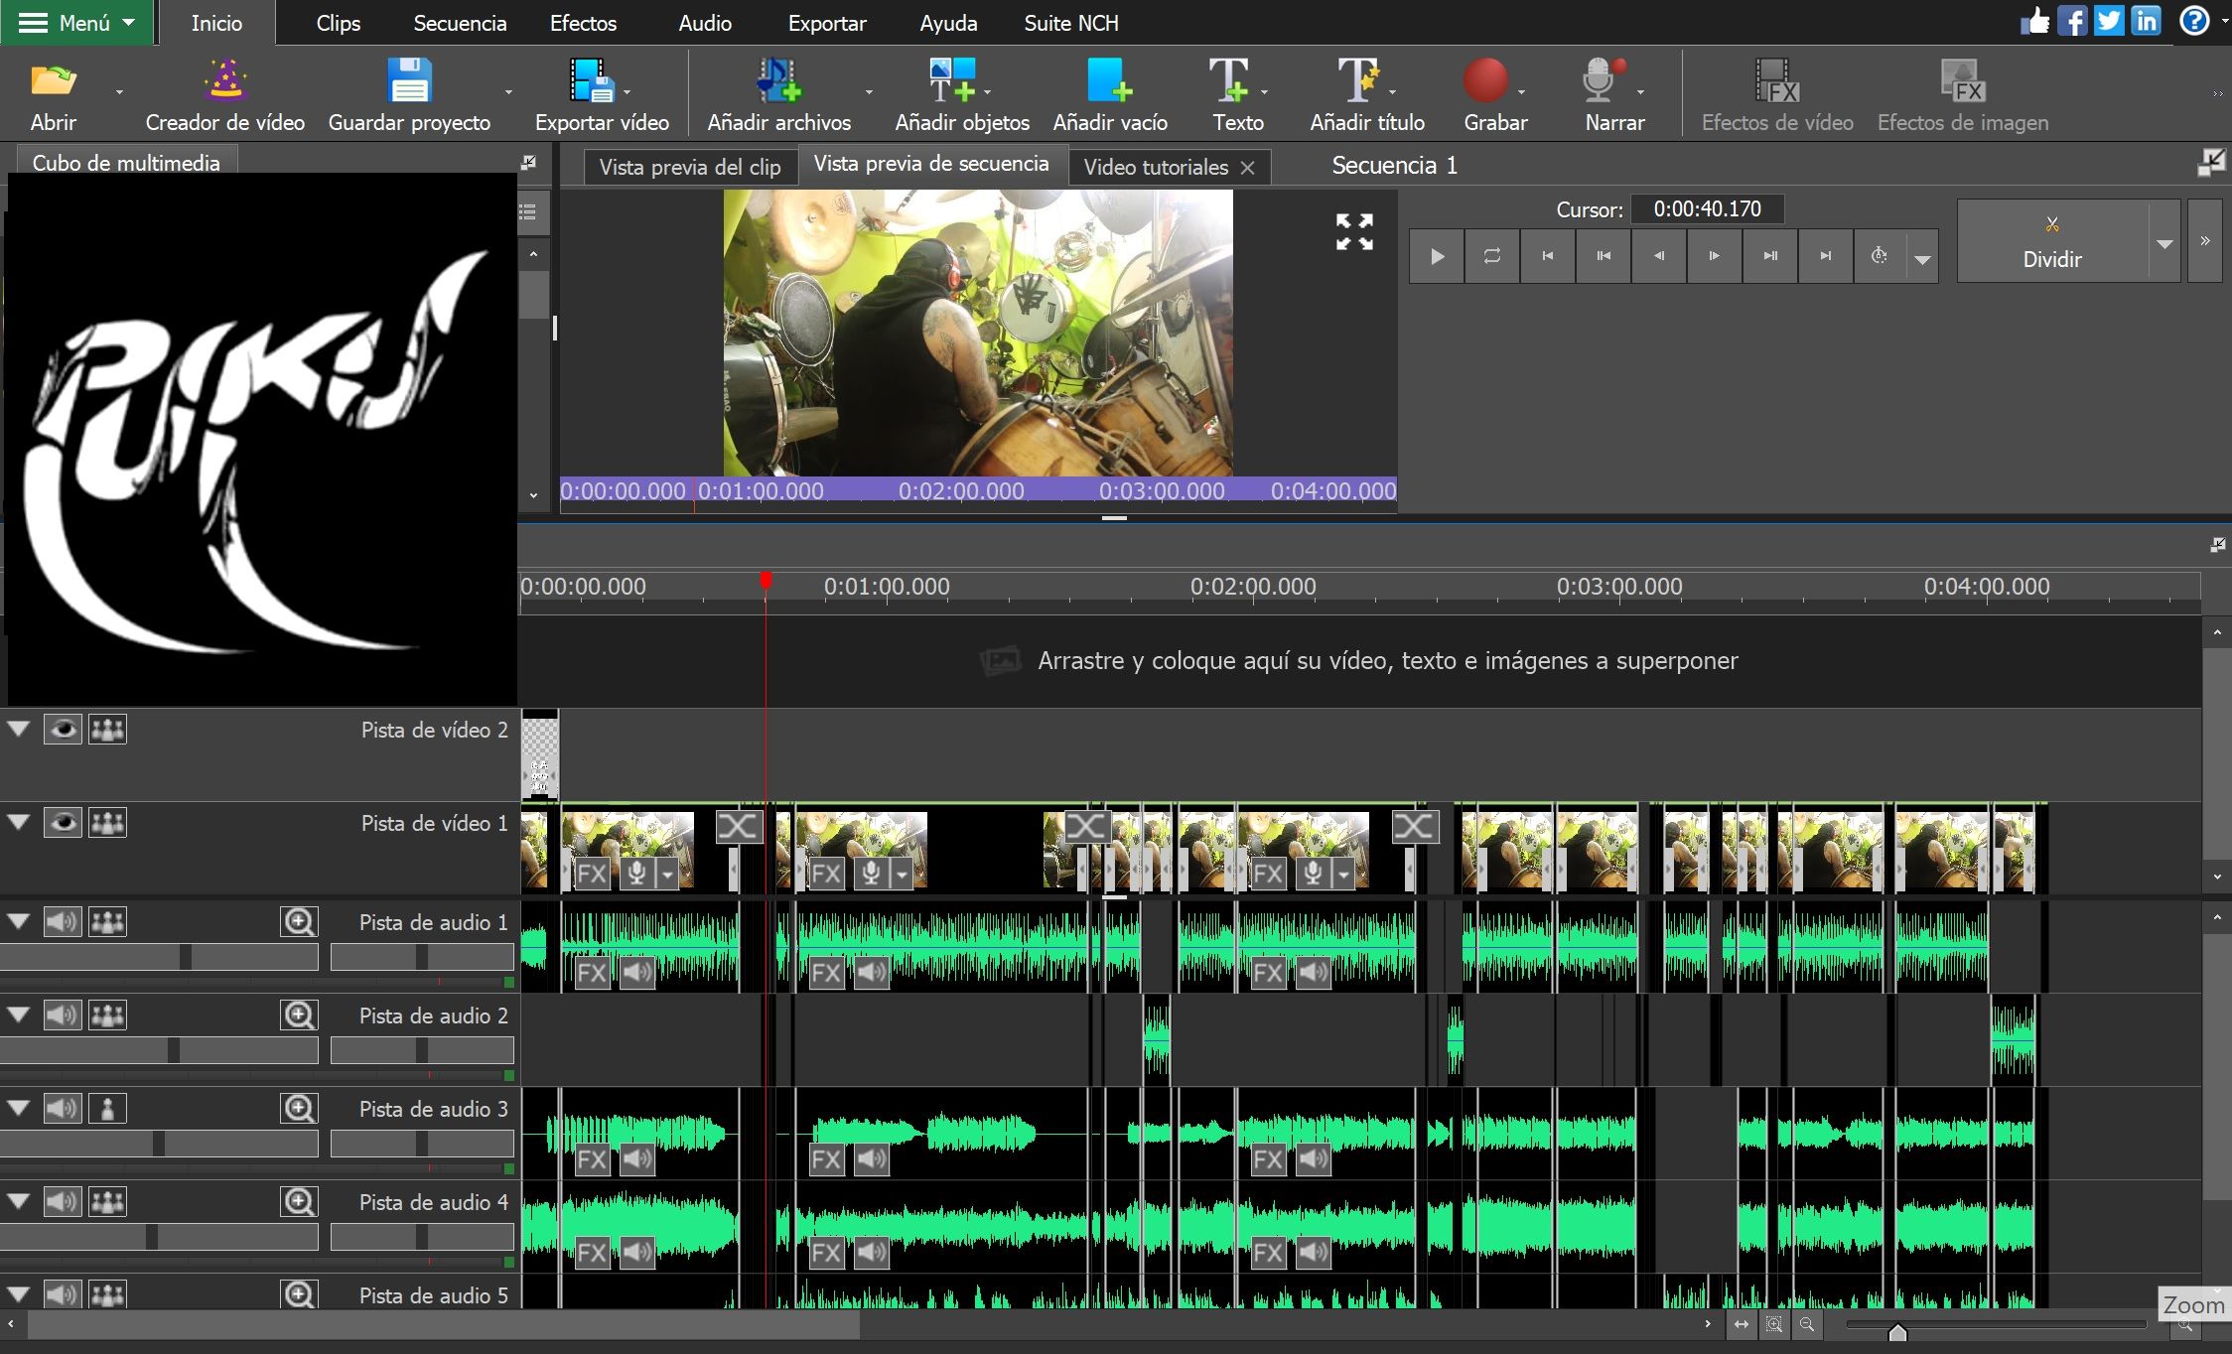Click timeline zoom-out magnifier button
2232x1354 pixels.
click(1807, 1324)
